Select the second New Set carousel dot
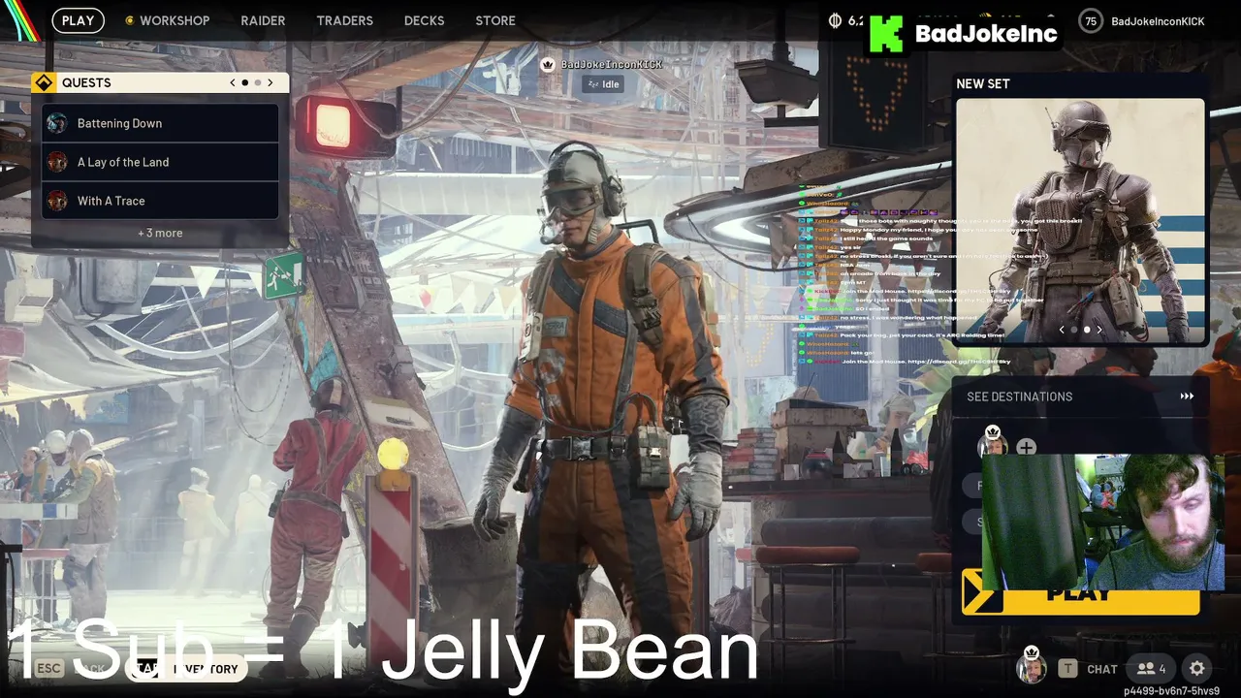This screenshot has height=698, width=1241. pos(1087,330)
